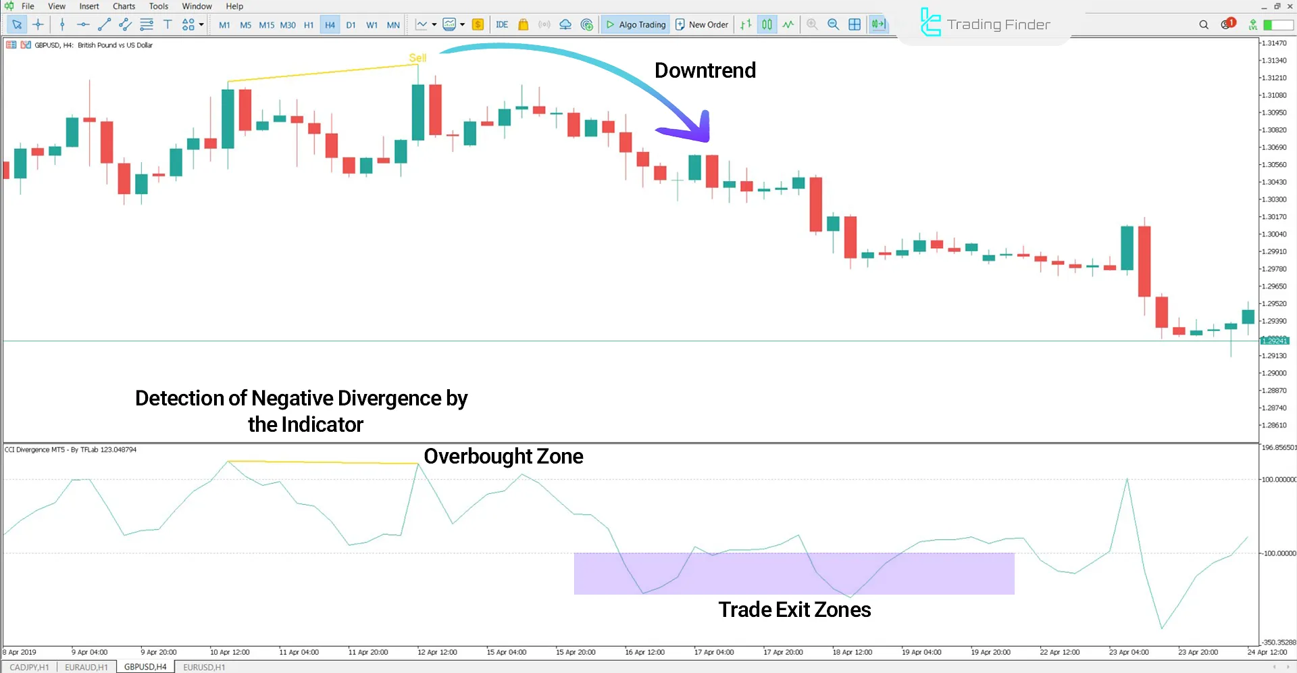Place a horizontal line on the chart
The width and height of the screenshot is (1297, 673).
point(83,24)
